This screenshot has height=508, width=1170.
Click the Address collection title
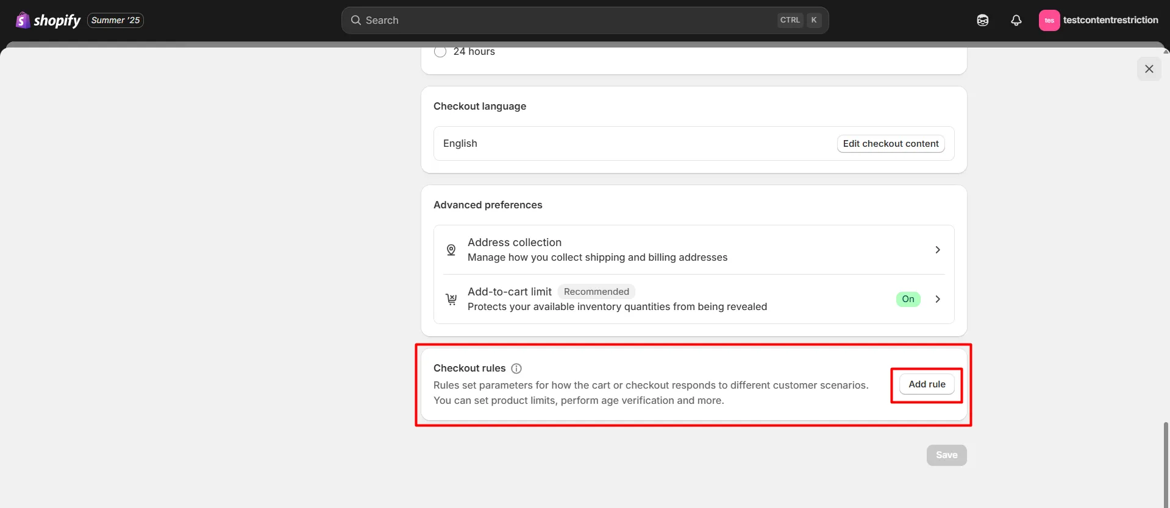[515, 242]
